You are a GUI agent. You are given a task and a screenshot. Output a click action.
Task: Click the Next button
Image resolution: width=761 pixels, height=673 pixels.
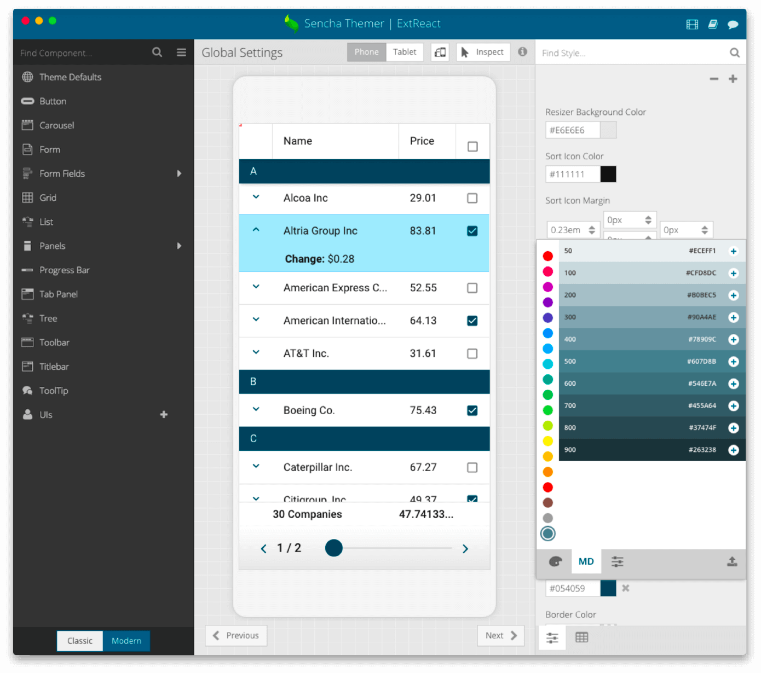click(x=501, y=635)
